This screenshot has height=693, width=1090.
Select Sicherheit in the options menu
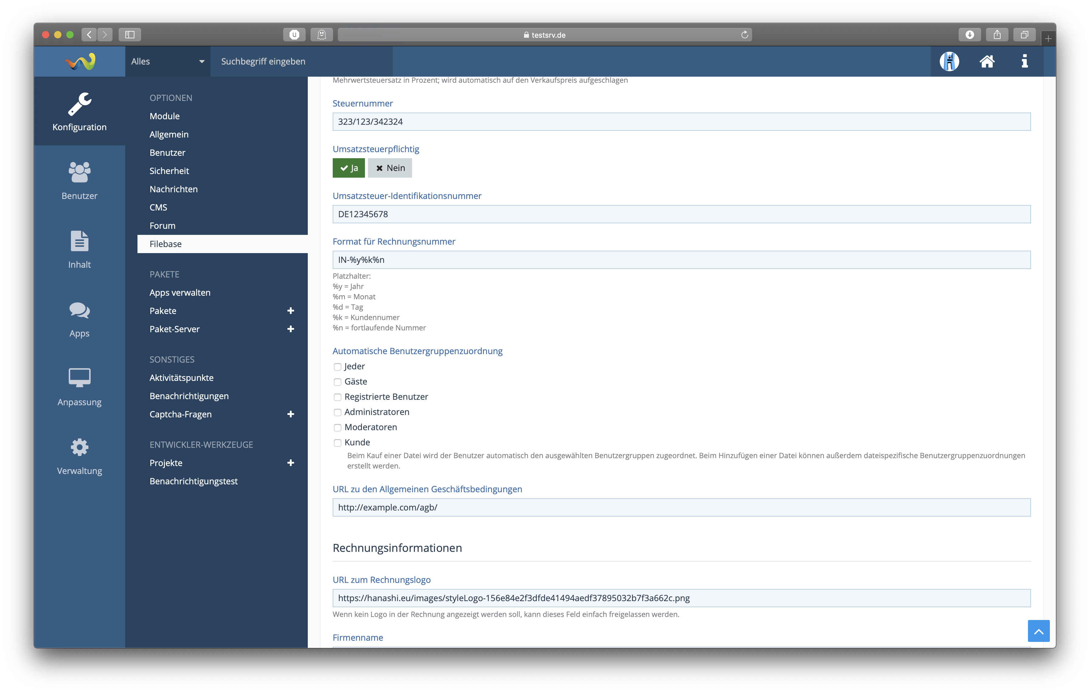coord(169,171)
